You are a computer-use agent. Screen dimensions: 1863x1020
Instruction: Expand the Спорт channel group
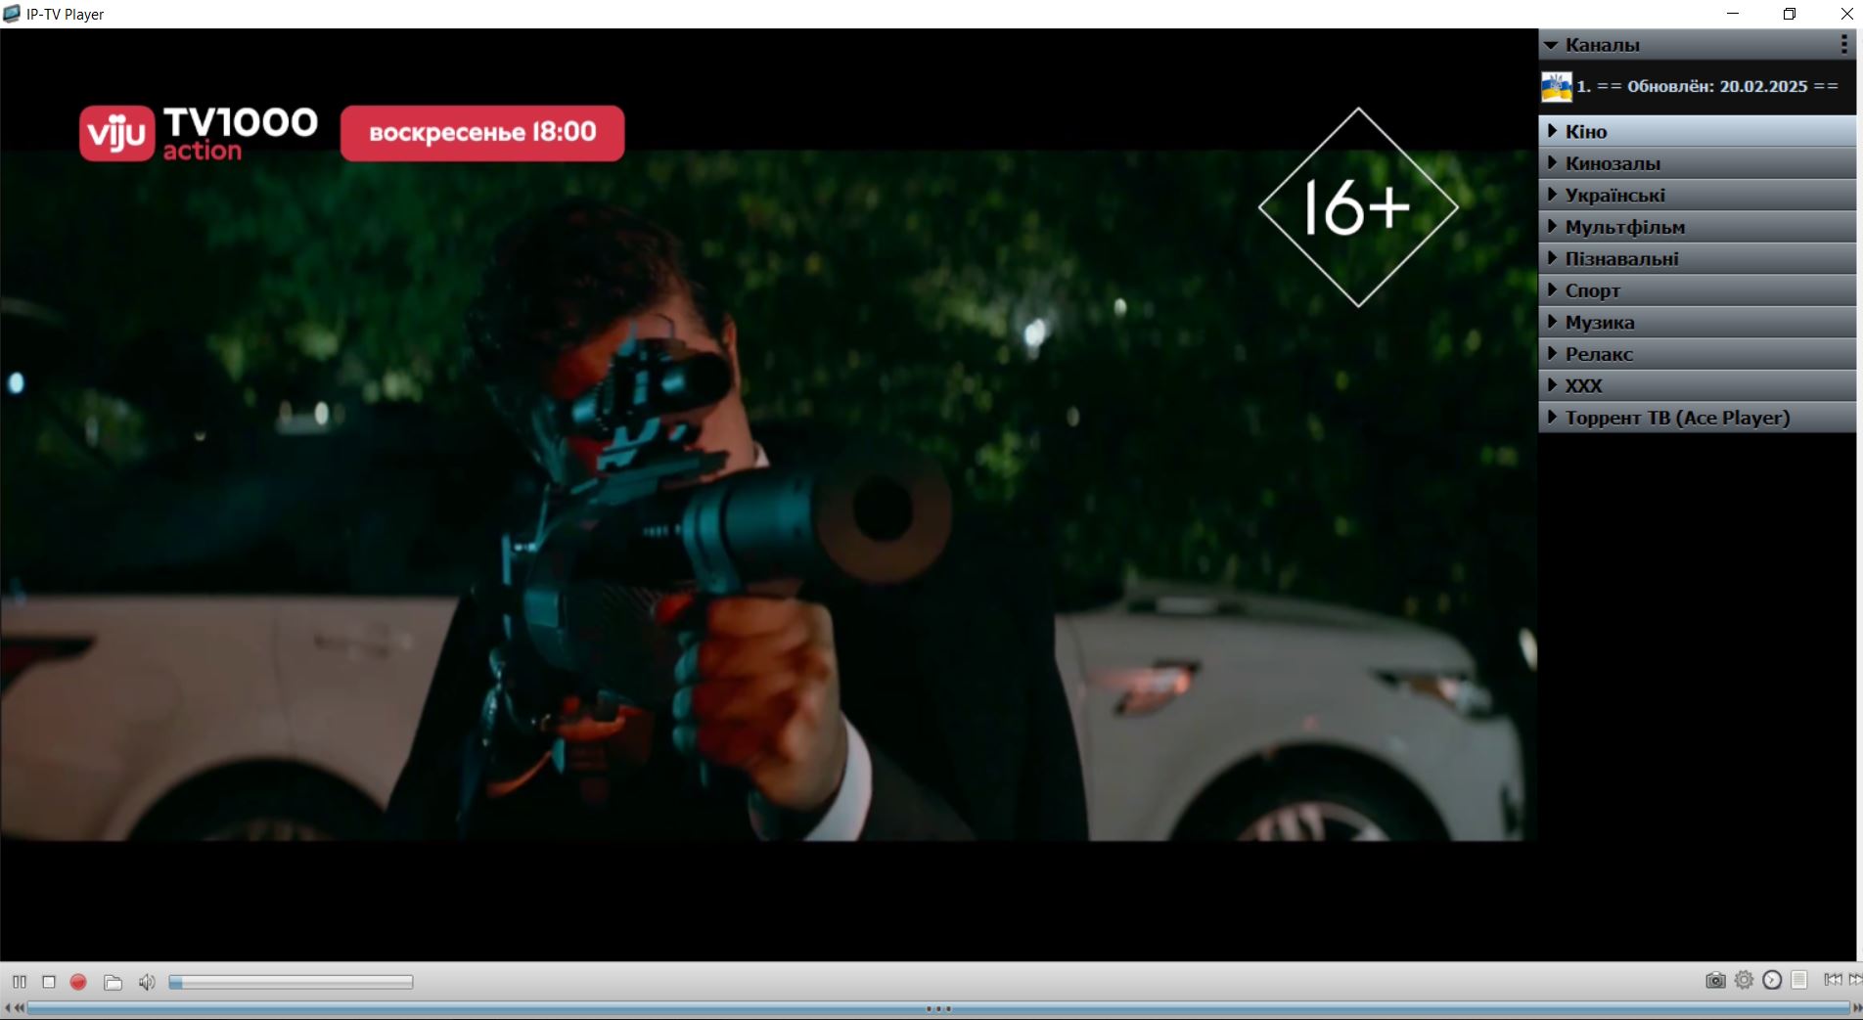1698,290
